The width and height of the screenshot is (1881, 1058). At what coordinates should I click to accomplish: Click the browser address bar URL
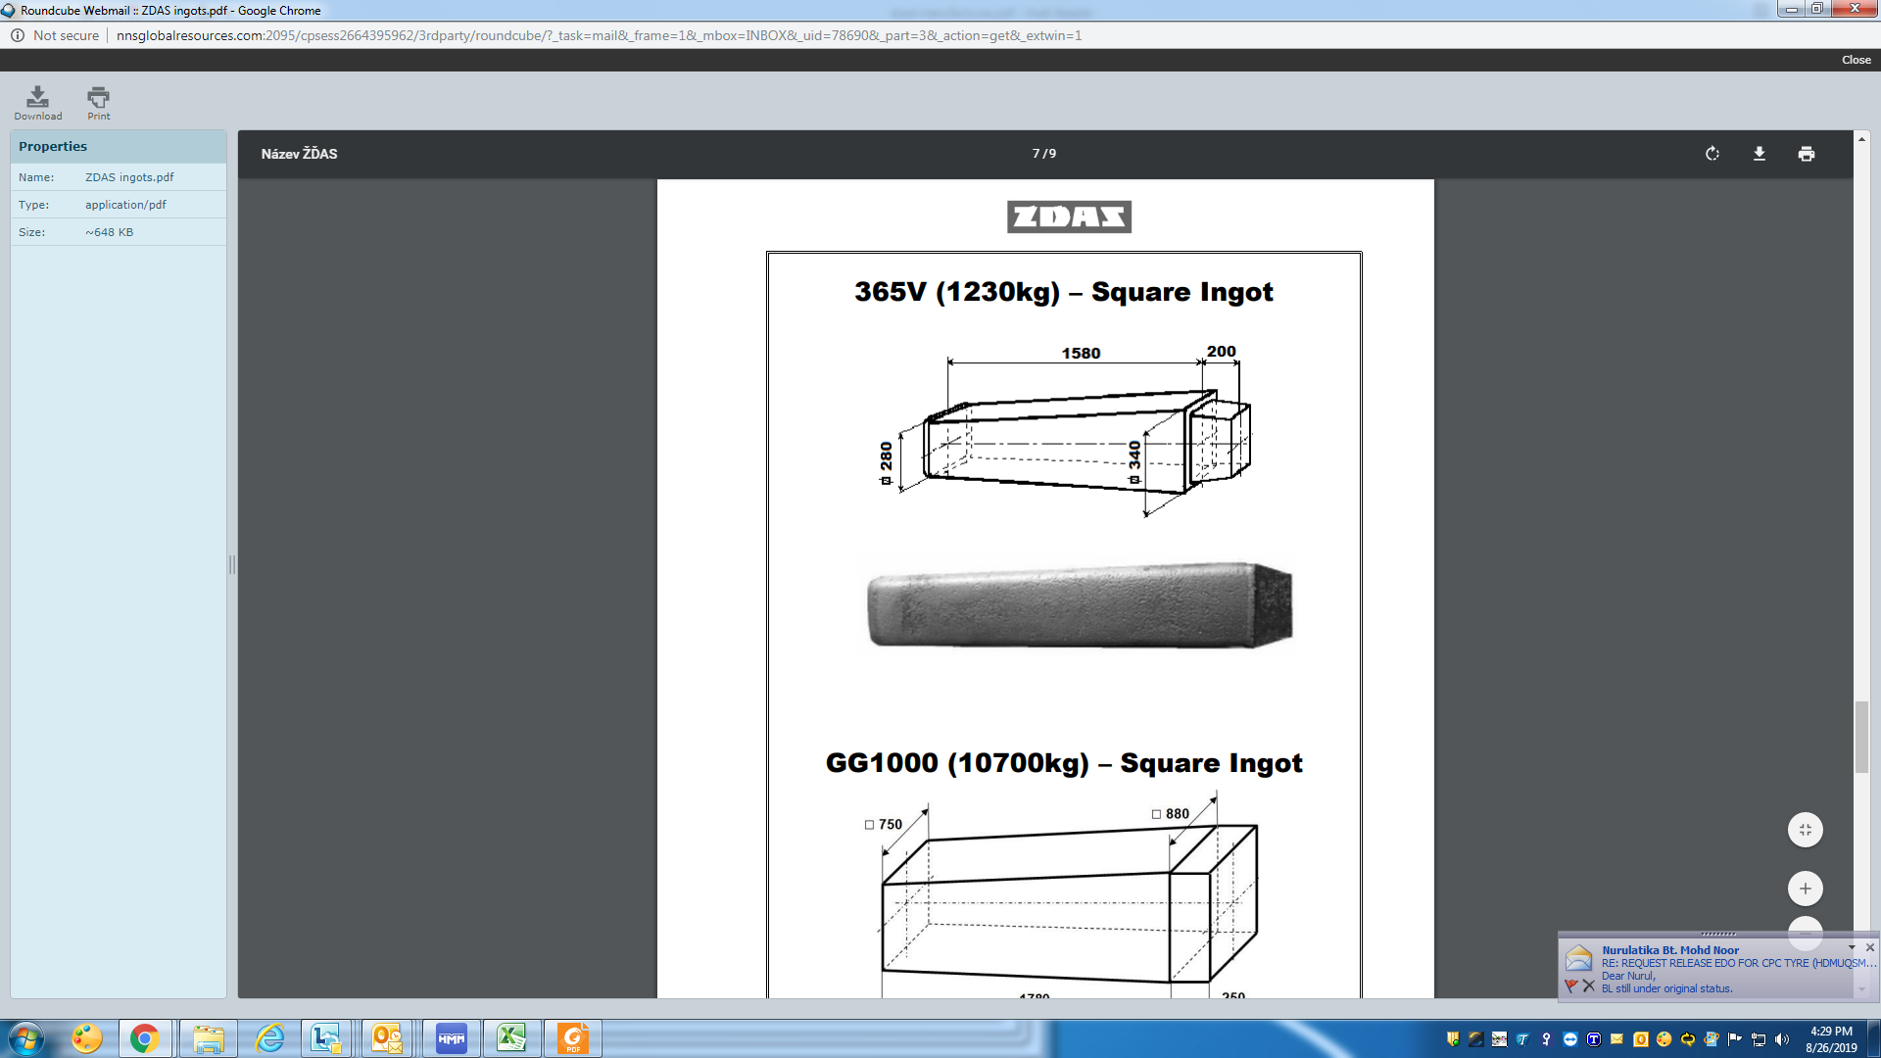pos(599,35)
